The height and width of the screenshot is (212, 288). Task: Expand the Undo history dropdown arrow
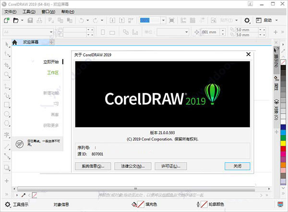pyautogui.click(x=88, y=20)
